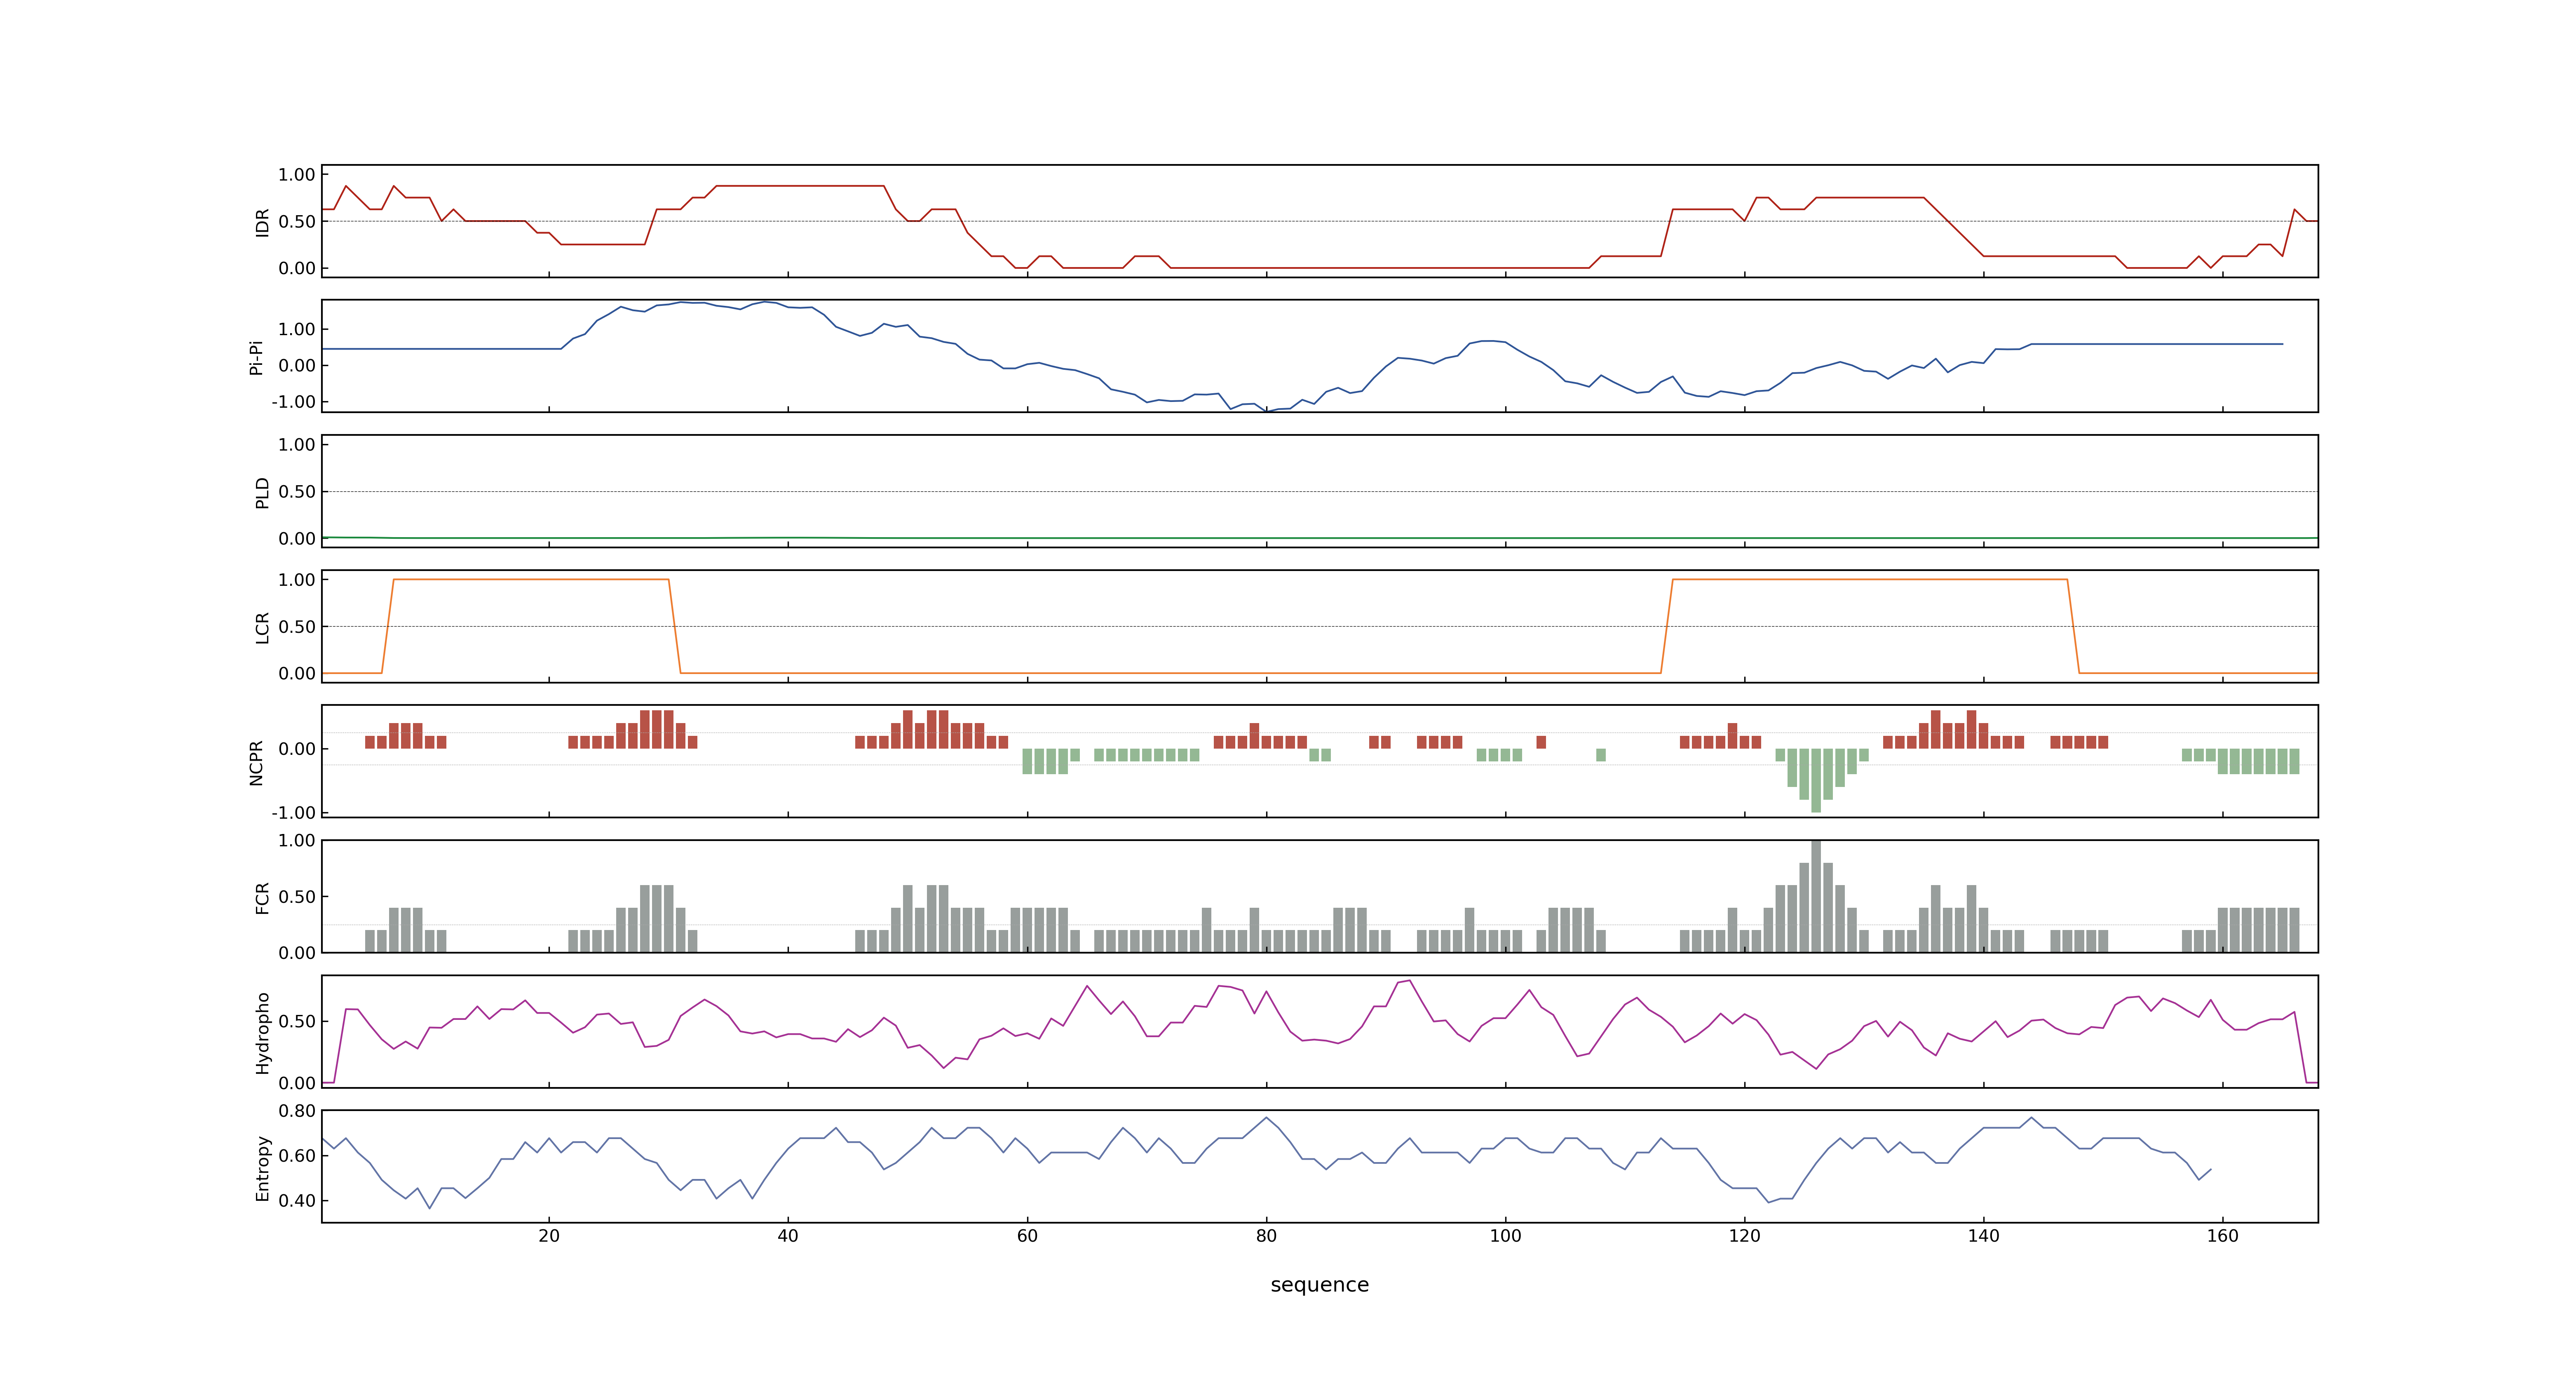
Task: Click the FCR y-axis label
Action: (x=262, y=897)
